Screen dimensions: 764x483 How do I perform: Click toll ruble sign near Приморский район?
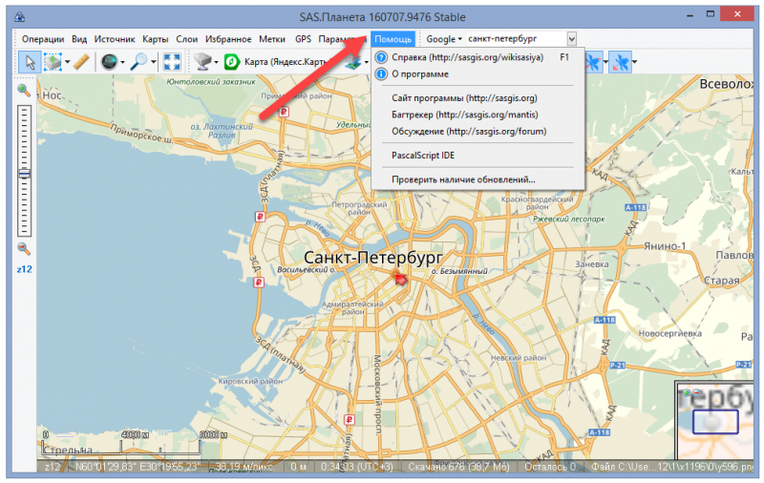pos(284,113)
